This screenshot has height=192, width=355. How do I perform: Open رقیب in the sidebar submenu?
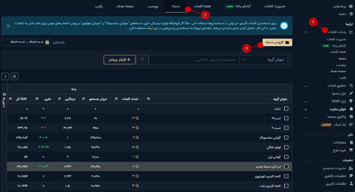point(343,78)
